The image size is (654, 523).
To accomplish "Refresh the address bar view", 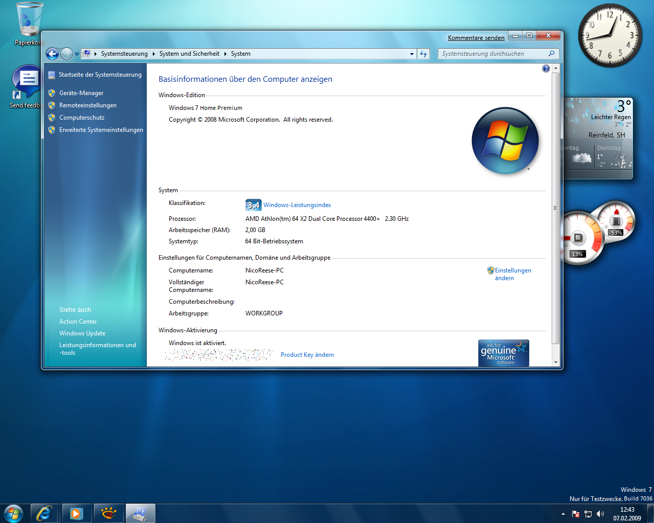I will [423, 54].
